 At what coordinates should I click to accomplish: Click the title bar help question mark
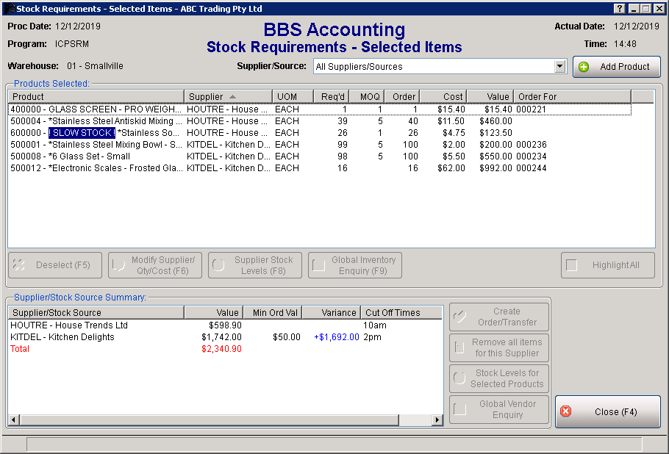(619, 8)
